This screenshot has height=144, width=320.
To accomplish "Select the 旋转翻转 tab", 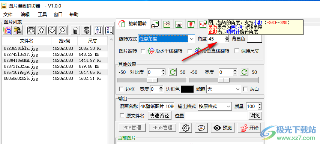I will (x=133, y=24).
